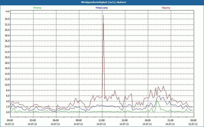Click the 0,0 y-axis value
Viewport: 204px width, 127px height.
coord(8,112)
